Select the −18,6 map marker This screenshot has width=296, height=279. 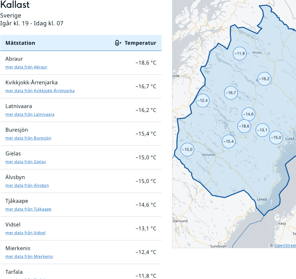click(244, 126)
